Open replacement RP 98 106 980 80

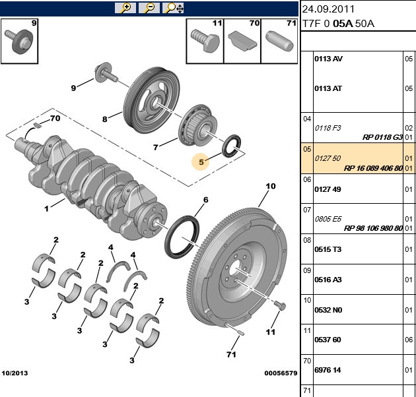[373, 228]
